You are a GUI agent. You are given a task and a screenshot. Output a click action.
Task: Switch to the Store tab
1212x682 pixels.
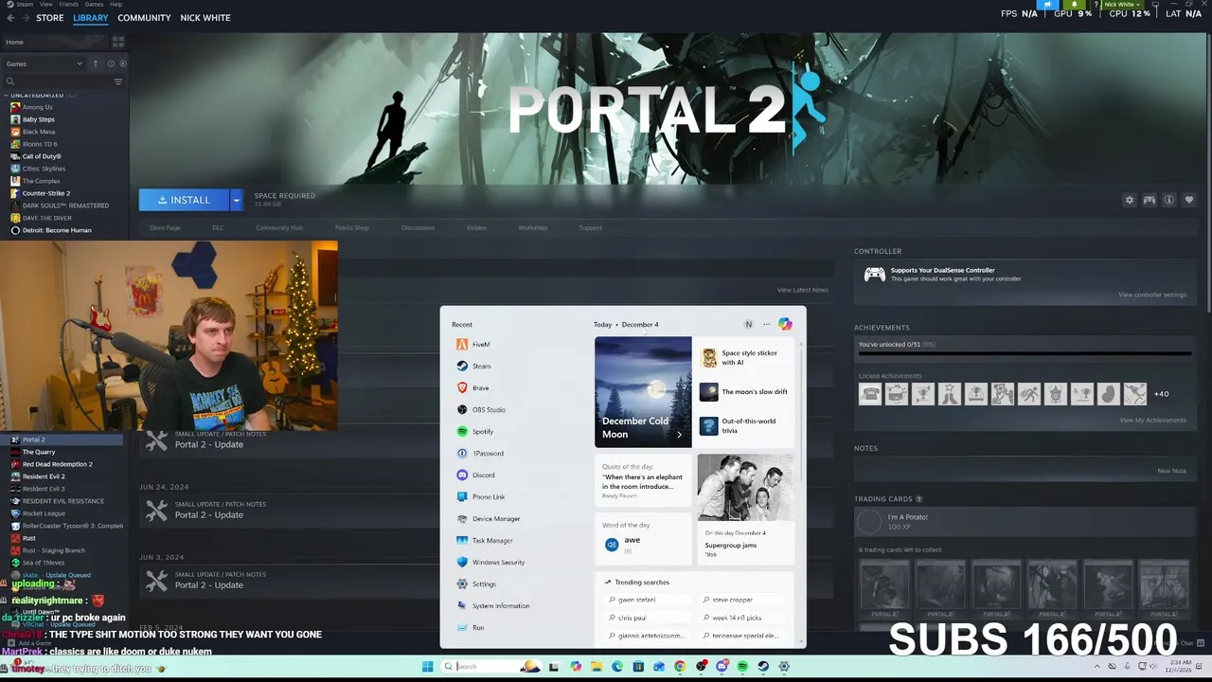pos(49,17)
